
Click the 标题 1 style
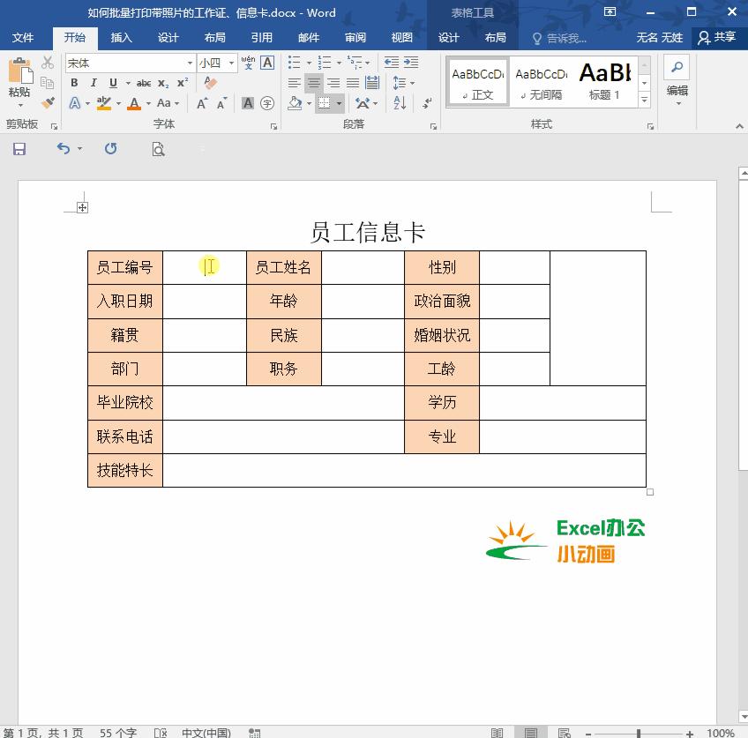(x=606, y=81)
